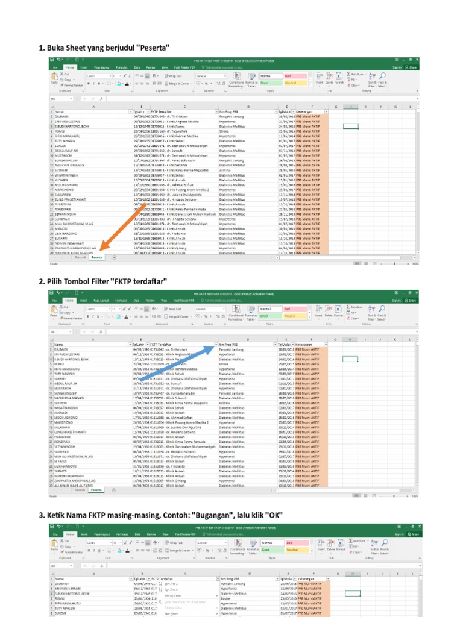Click the Paste icon in step 1 screenshot
463x617 pixels.
click(54, 77)
